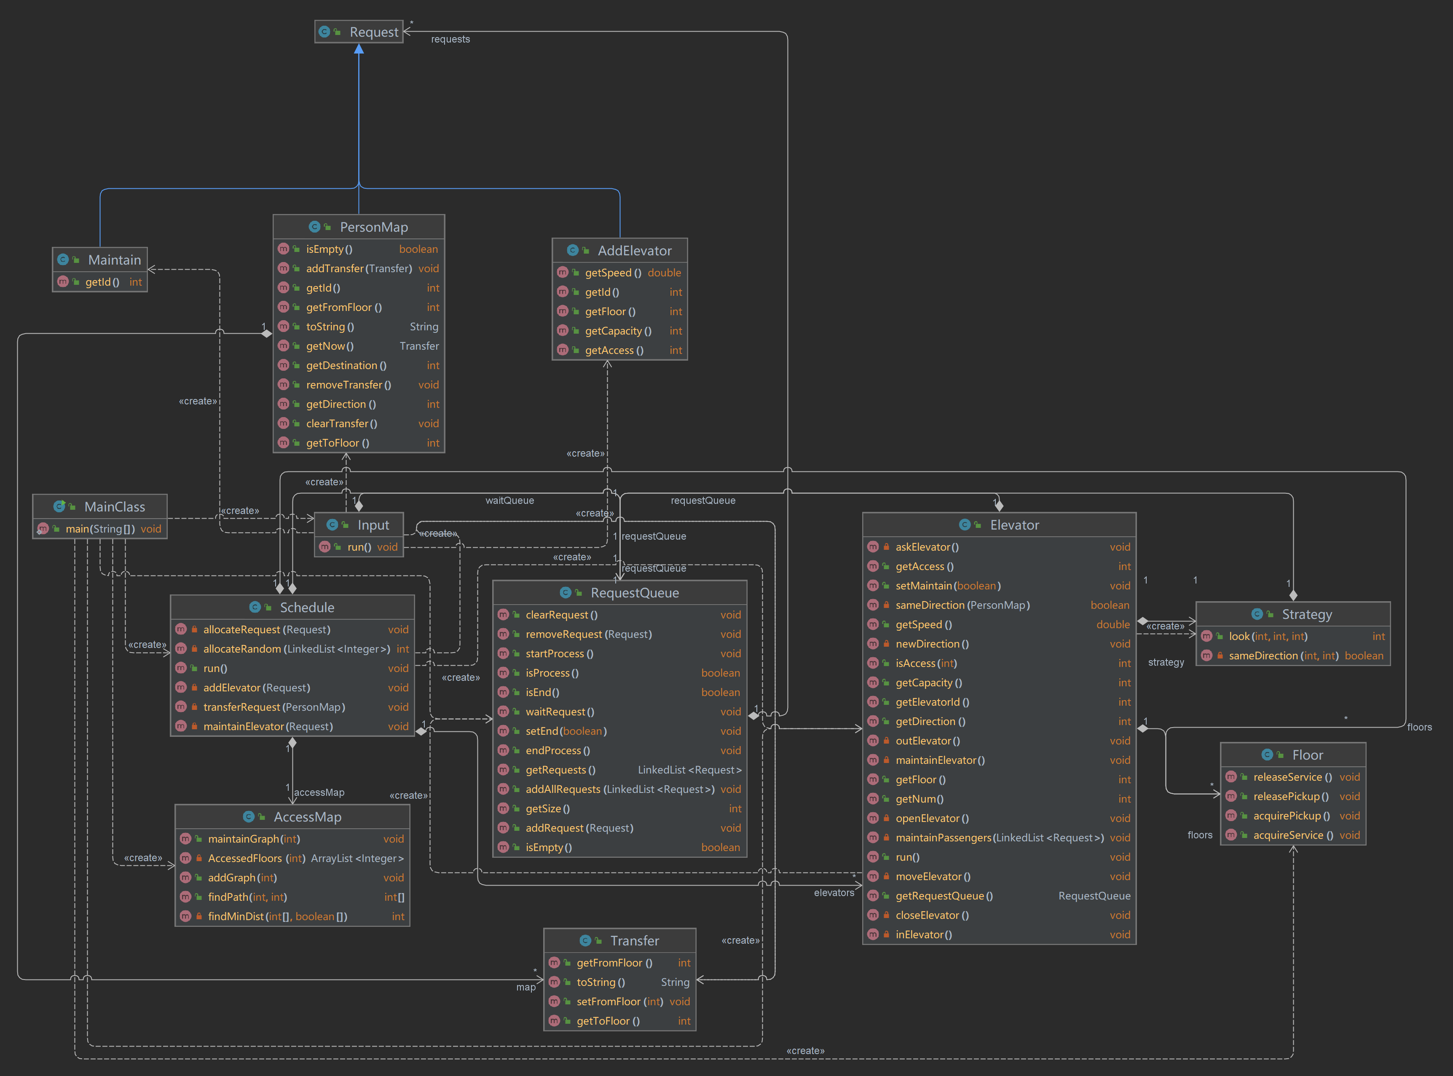Select the getRequestQueue() method in Elevator
The width and height of the screenshot is (1453, 1076).
pyautogui.click(x=944, y=896)
